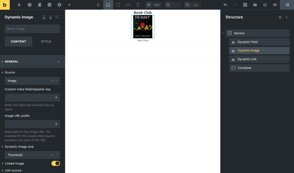This screenshot has height=173, width=294.
Task: Focus the Image URL prefix input
Action: [x=32, y=124]
